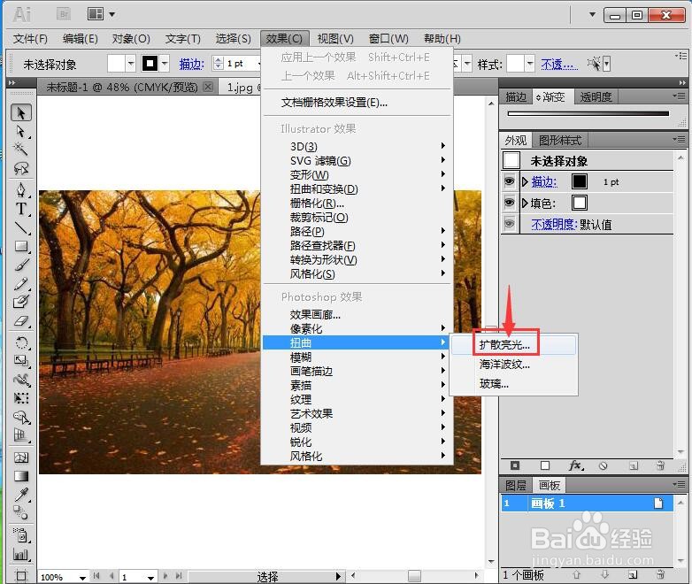This screenshot has width=692, height=584.
Task: Open the stroke color dropdown in control bar
Action: click(x=165, y=64)
